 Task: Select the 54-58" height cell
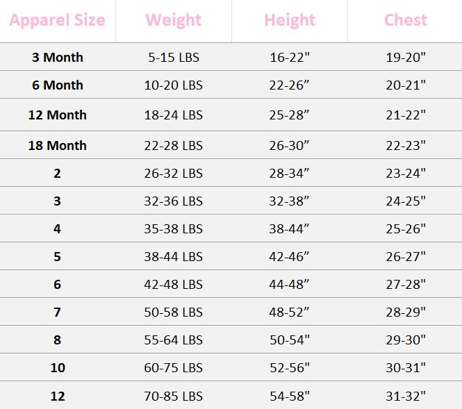290,396
